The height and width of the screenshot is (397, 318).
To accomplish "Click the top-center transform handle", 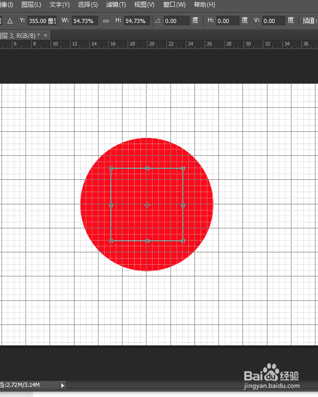I will 147,169.
